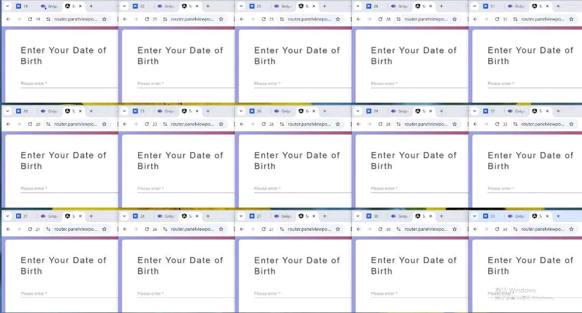The width and height of the screenshot is (582, 313).
Task: Open the tab search chevron beside tab 23
Action: point(124,111)
